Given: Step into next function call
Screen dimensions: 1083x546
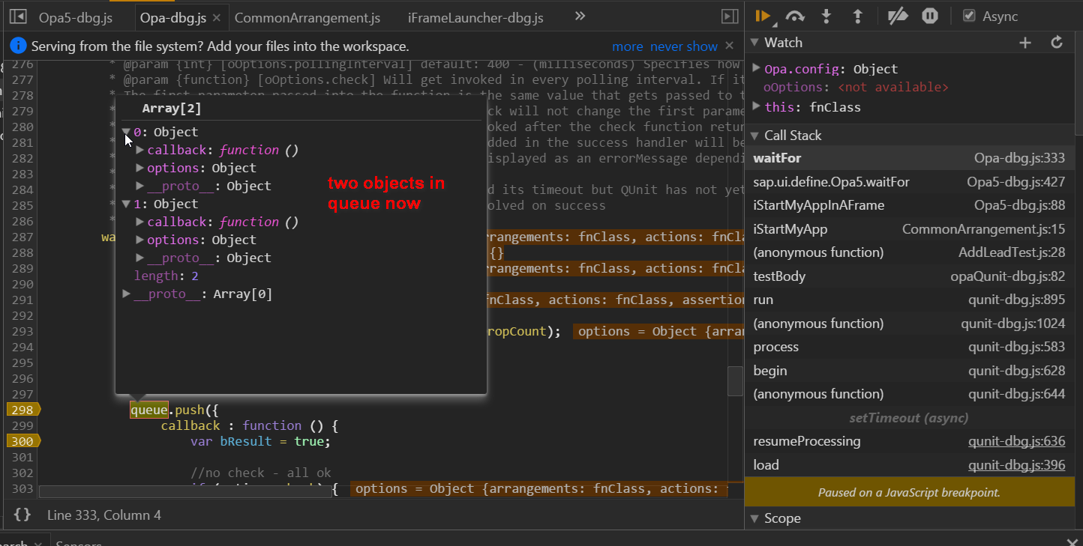Looking at the screenshot, I should (826, 16).
